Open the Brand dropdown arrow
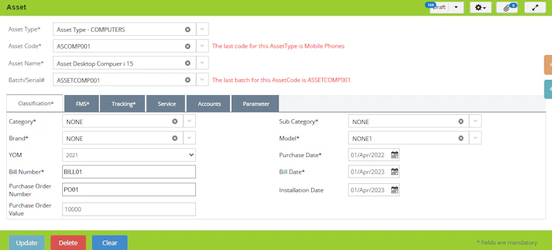The image size is (552, 250). (189, 138)
